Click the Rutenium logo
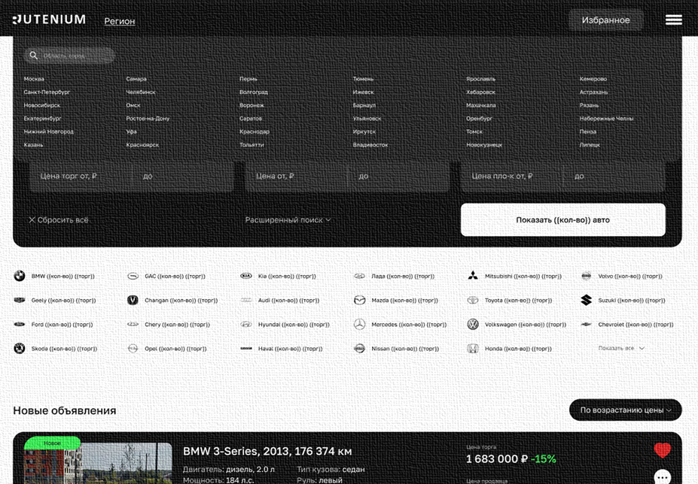This screenshot has width=698, height=484. tap(49, 20)
